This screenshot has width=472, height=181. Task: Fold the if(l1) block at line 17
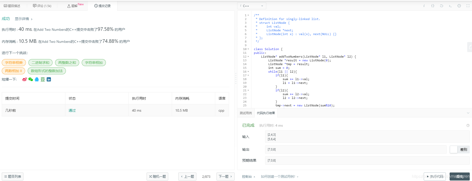click(248, 75)
